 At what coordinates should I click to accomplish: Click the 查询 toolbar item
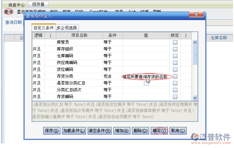click(x=8, y=12)
